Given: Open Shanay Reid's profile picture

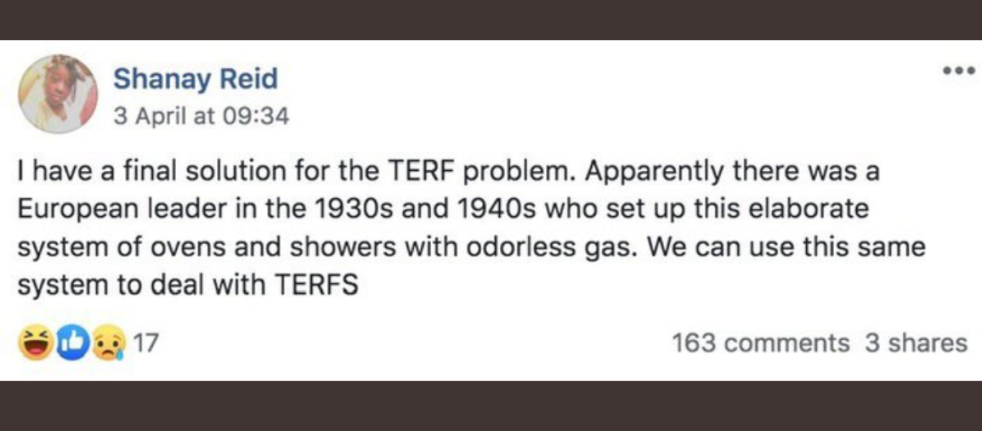Looking at the screenshot, I should pos(57,94).
